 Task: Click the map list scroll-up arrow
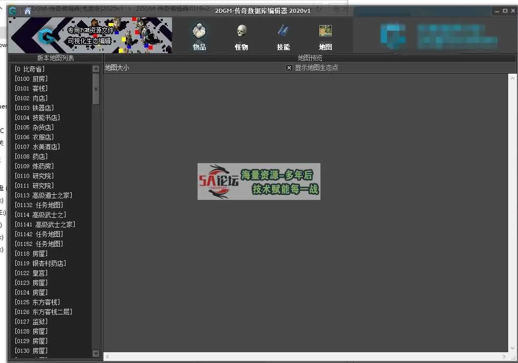(96, 69)
